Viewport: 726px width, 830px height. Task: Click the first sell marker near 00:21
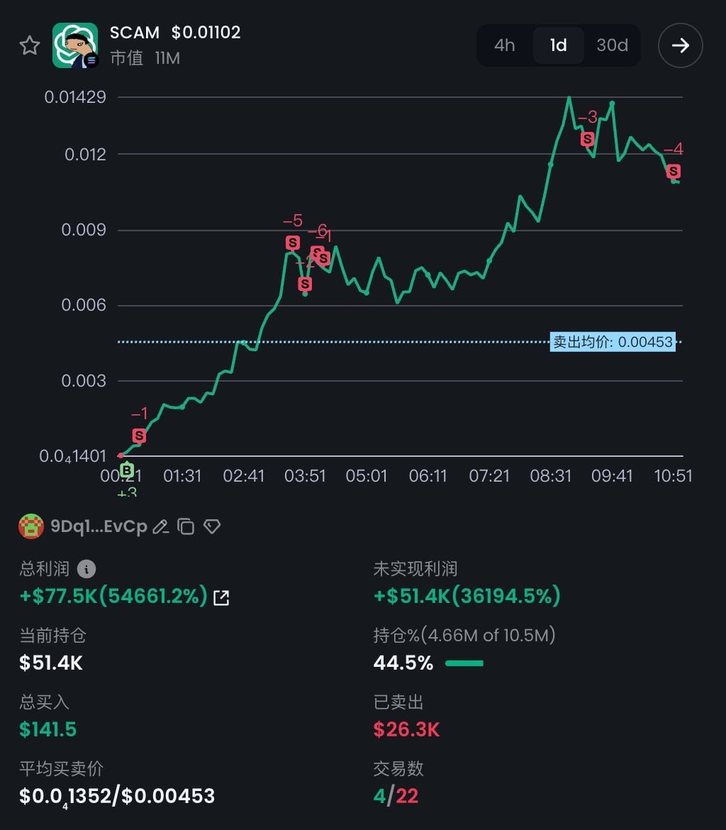point(139,436)
